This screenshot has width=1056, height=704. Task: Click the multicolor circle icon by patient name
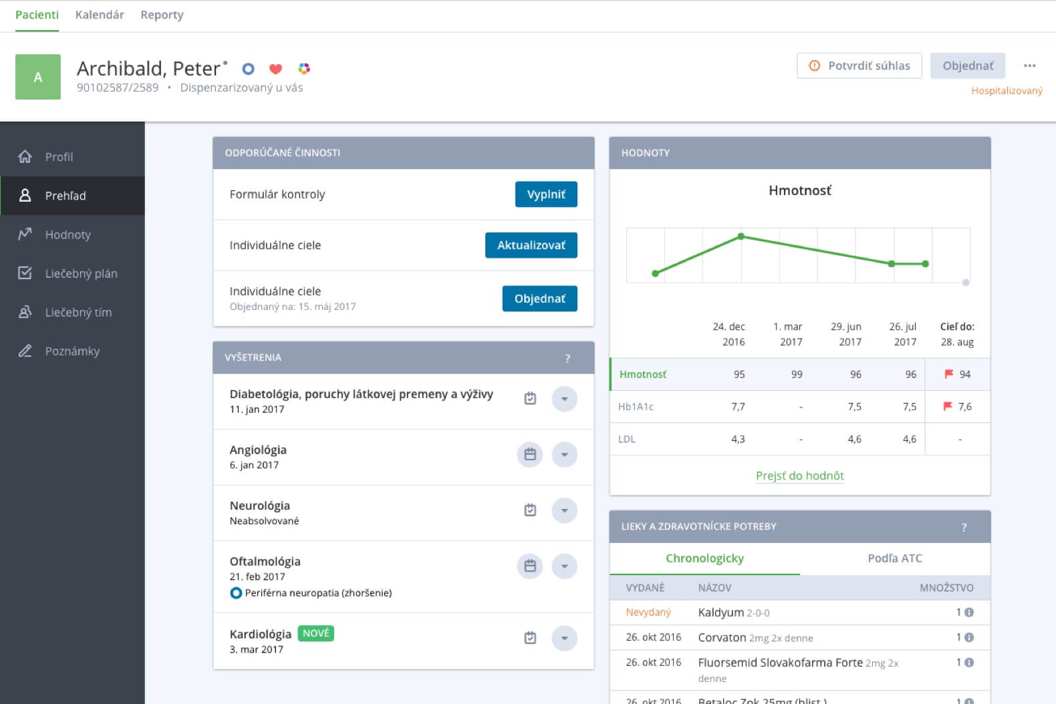click(x=304, y=69)
